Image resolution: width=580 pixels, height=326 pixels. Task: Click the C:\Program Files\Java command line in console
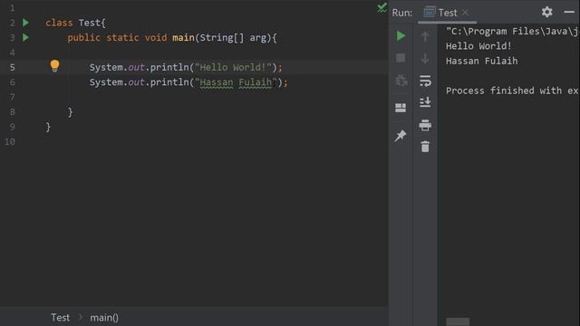click(512, 32)
